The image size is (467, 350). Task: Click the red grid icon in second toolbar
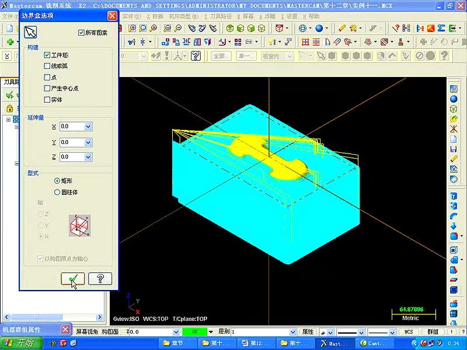(305, 42)
